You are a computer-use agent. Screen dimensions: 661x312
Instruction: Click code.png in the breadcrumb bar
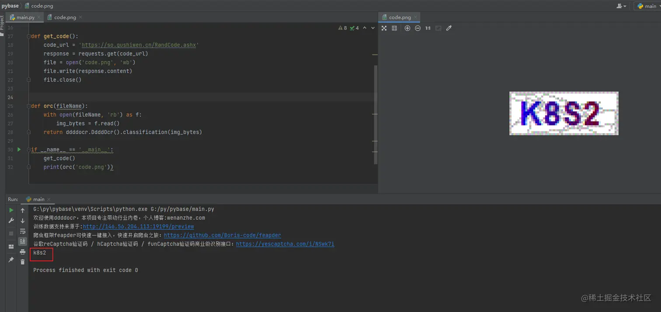38,6
